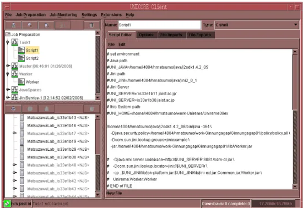This screenshot has height=208, width=303.
Task: Collapse the Task1 tree node
Action: click(x=8, y=42)
